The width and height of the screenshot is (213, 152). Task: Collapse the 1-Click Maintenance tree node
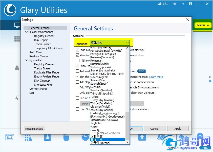click(27, 32)
